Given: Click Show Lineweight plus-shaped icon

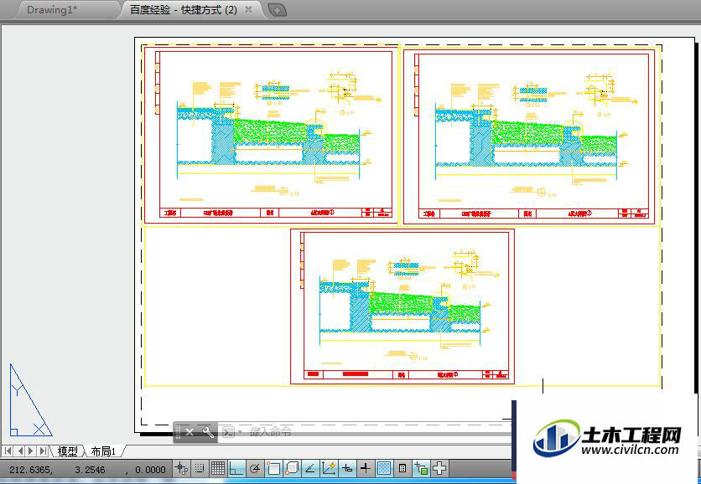Looking at the screenshot, I should (x=366, y=468).
